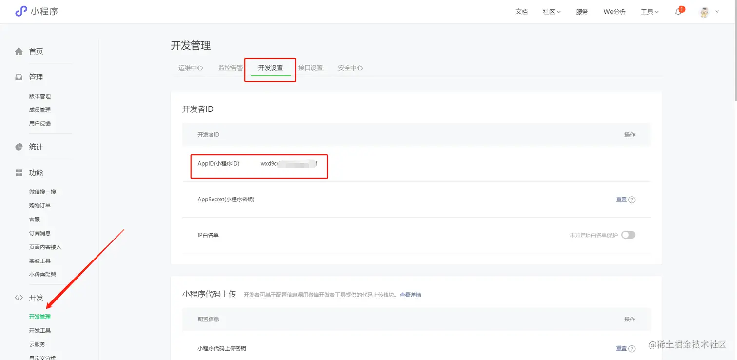The width and height of the screenshot is (737, 360).
Task: Switch to the 监控告警 tab
Action: point(231,68)
